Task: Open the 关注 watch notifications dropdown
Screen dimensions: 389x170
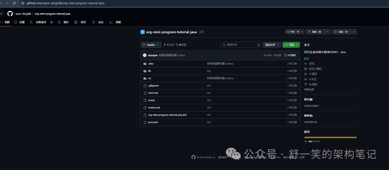Action: click(x=295, y=32)
